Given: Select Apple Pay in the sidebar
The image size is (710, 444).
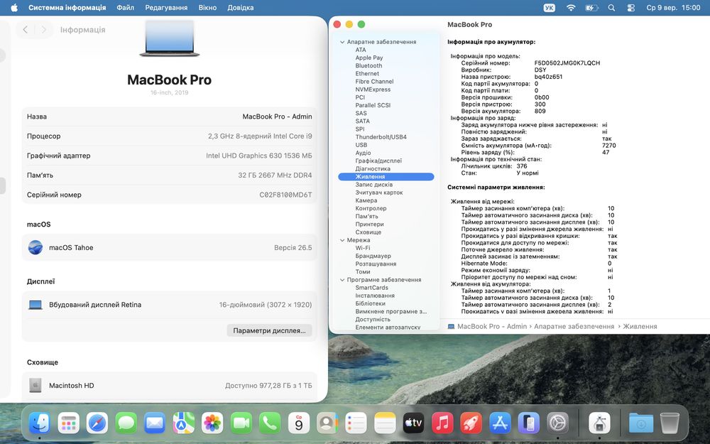Looking at the screenshot, I should tap(369, 58).
